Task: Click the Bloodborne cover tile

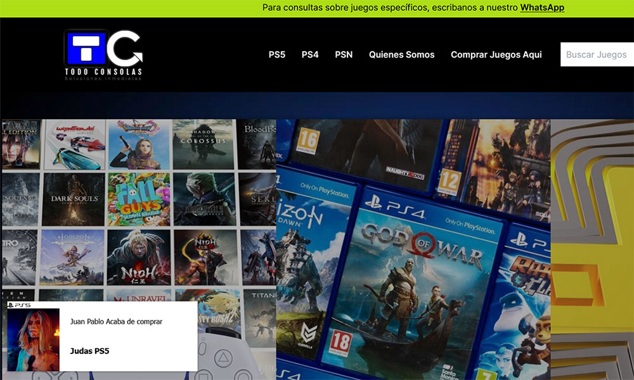Action: [260, 144]
